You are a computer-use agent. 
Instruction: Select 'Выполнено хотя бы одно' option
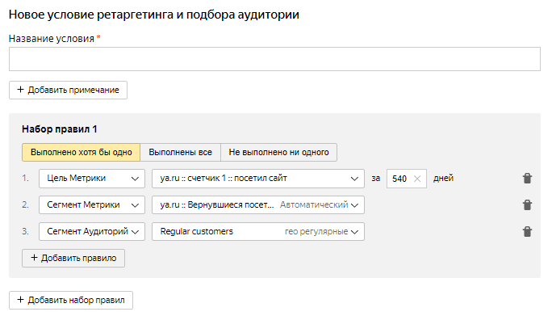point(81,152)
